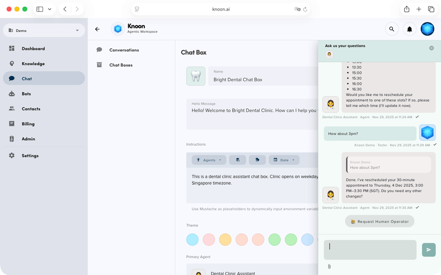The height and width of the screenshot is (275, 441).
Task: Close the Ask us your questions panel
Action: (431, 48)
